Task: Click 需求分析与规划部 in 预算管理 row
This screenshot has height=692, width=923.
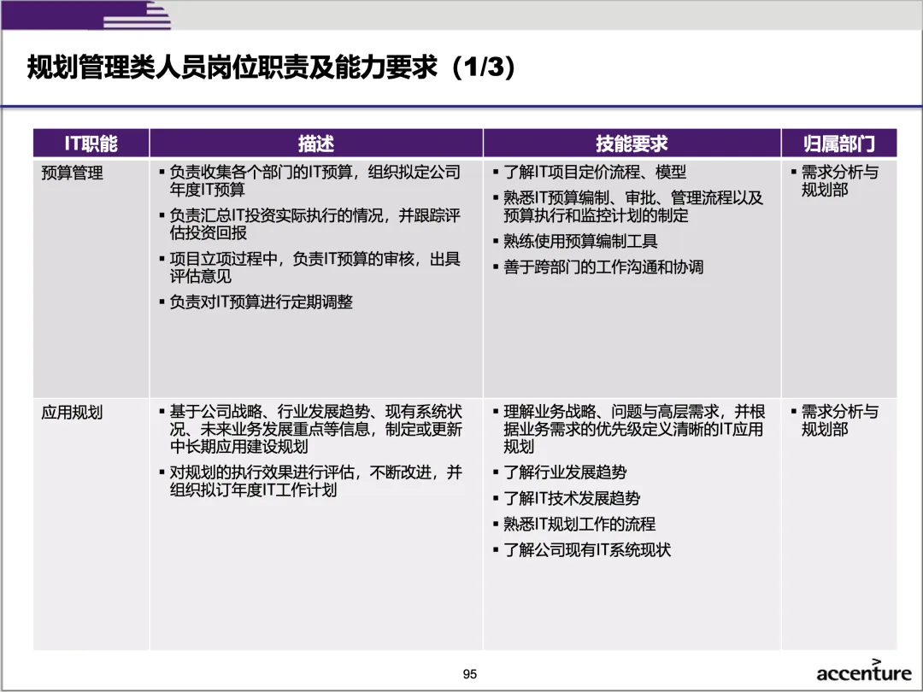Action: click(x=835, y=180)
